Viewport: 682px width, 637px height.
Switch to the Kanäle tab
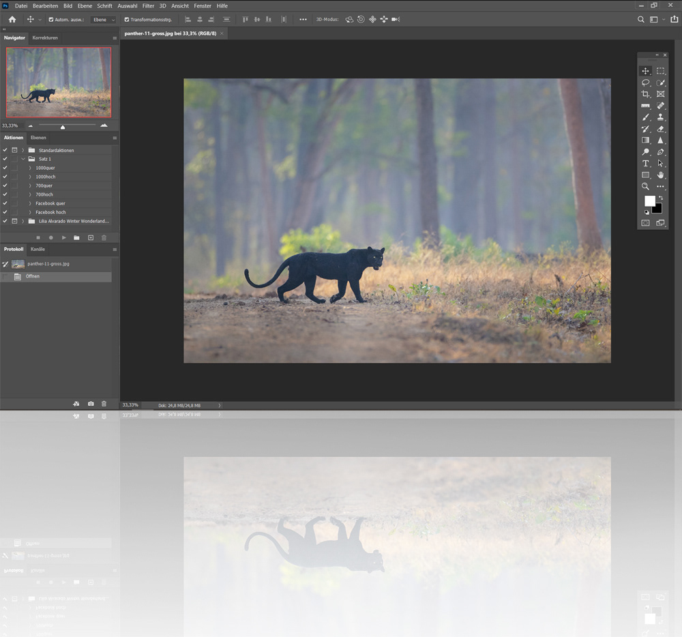(x=38, y=250)
